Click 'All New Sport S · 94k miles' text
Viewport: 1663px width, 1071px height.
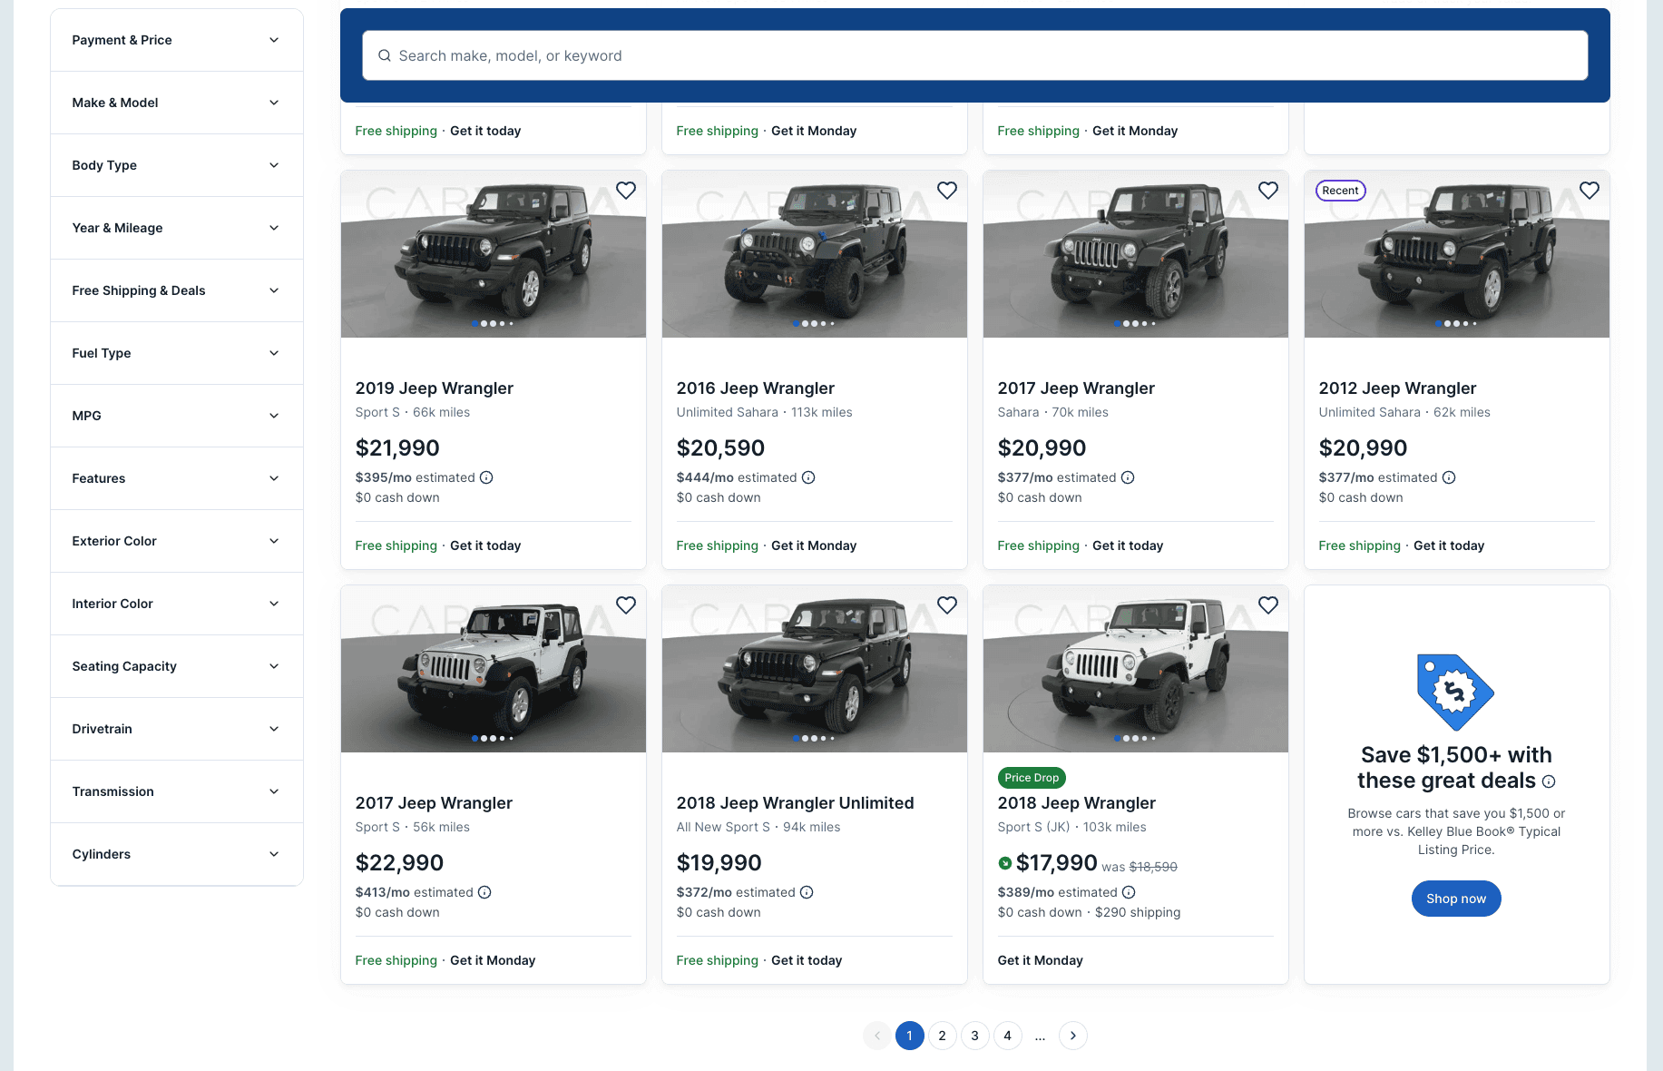coord(758,827)
